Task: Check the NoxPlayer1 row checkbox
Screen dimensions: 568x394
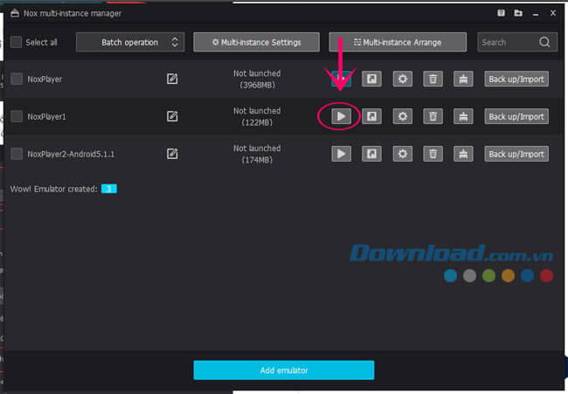Action: tap(17, 116)
